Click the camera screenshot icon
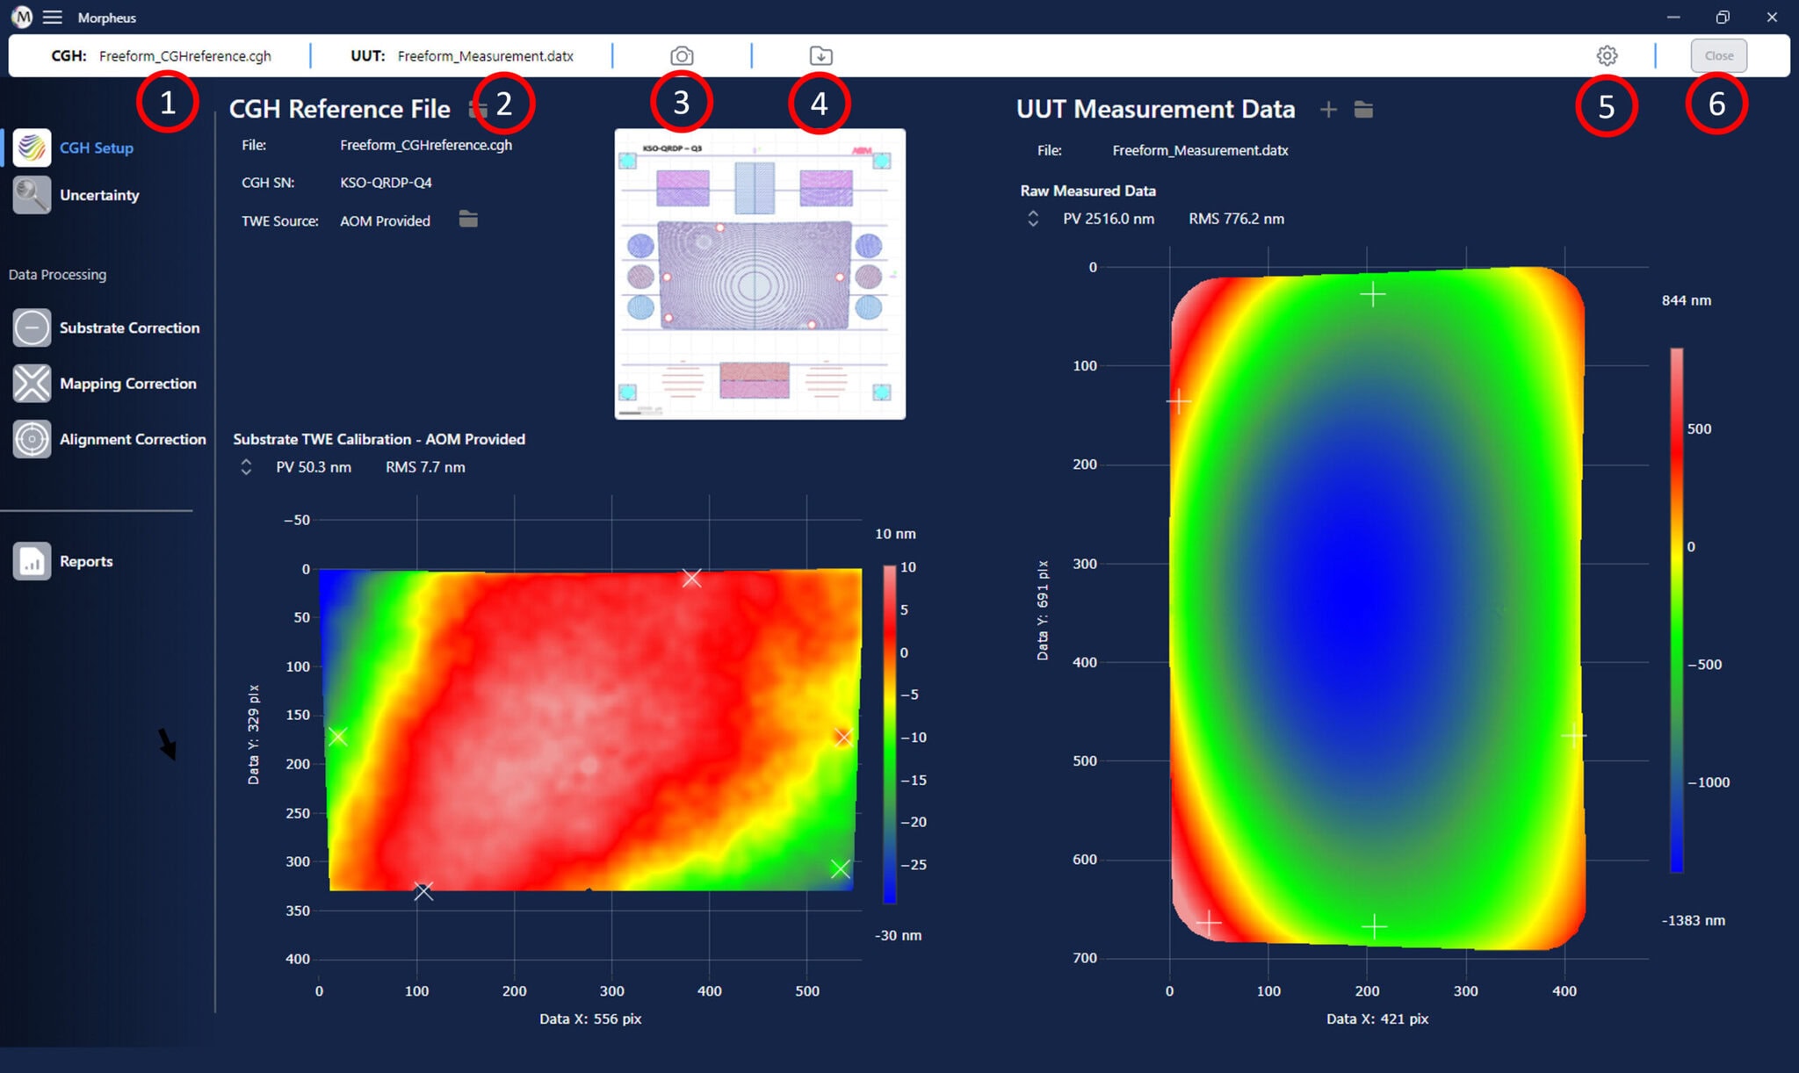The width and height of the screenshot is (1799, 1073). click(x=682, y=56)
